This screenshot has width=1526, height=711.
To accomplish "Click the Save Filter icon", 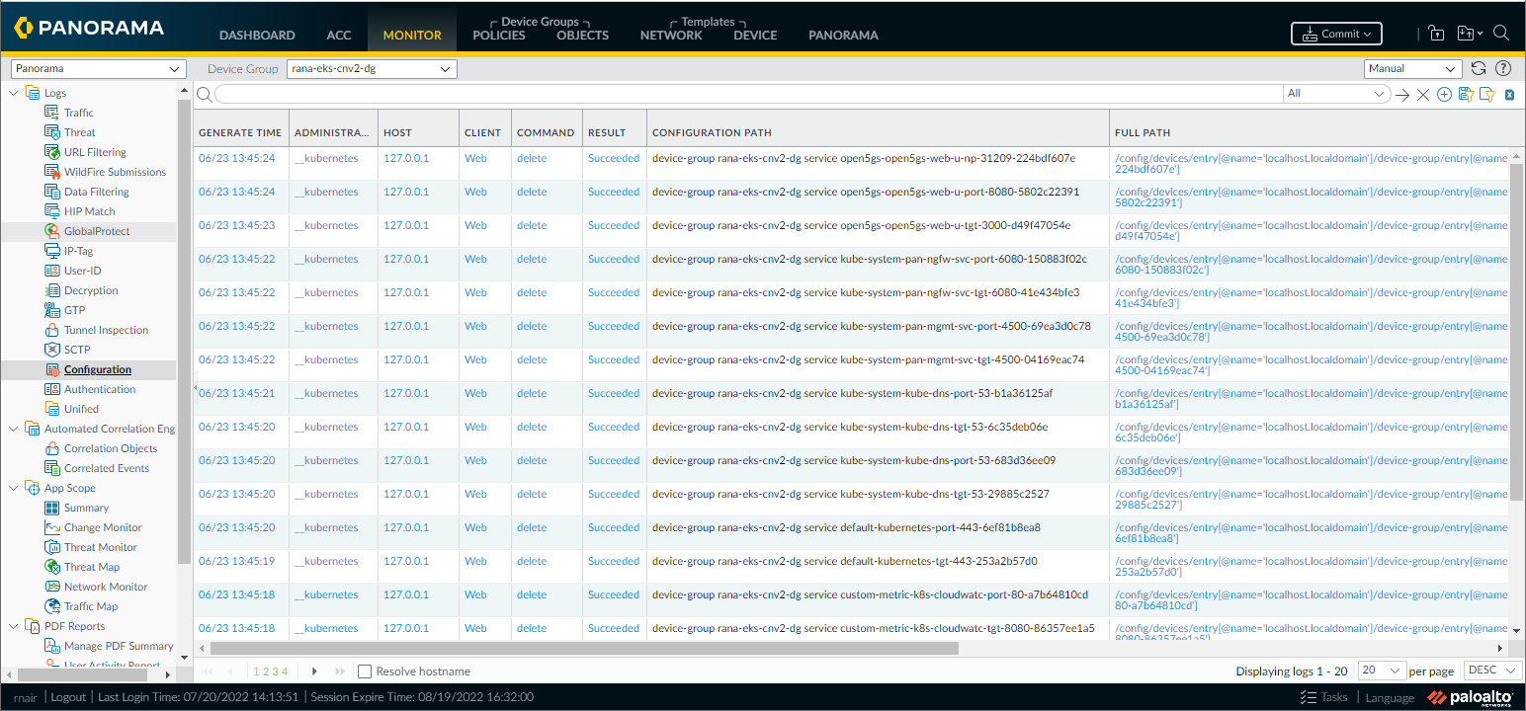I will (x=1466, y=95).
